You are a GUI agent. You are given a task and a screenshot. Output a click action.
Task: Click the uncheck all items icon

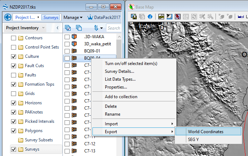[79, 28]
